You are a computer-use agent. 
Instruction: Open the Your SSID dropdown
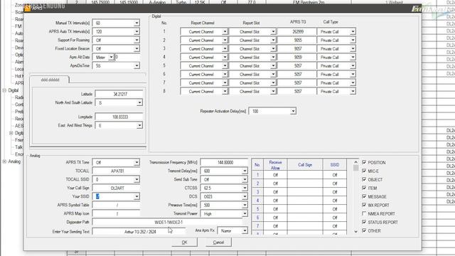click(136, 196)
